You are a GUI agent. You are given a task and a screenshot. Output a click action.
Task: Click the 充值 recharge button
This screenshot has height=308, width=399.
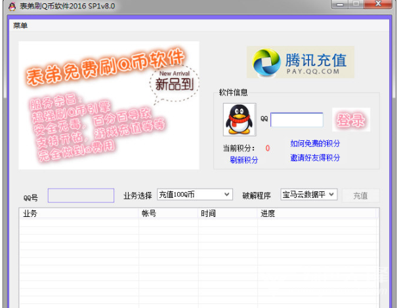pos(360,195)
